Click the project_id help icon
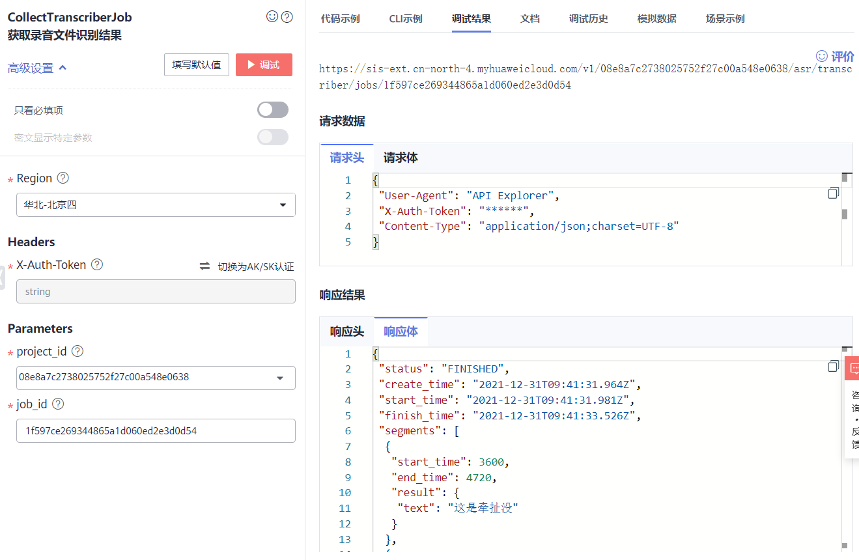 pyautogui.click(x=77, y=351)
